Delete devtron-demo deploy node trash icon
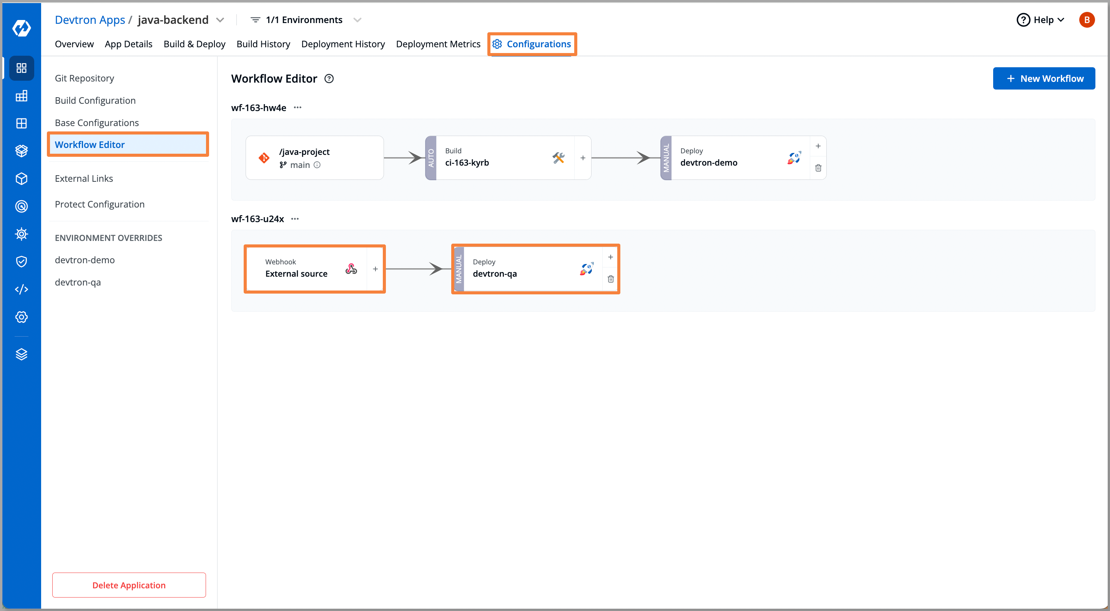 (x=818, y=168)
